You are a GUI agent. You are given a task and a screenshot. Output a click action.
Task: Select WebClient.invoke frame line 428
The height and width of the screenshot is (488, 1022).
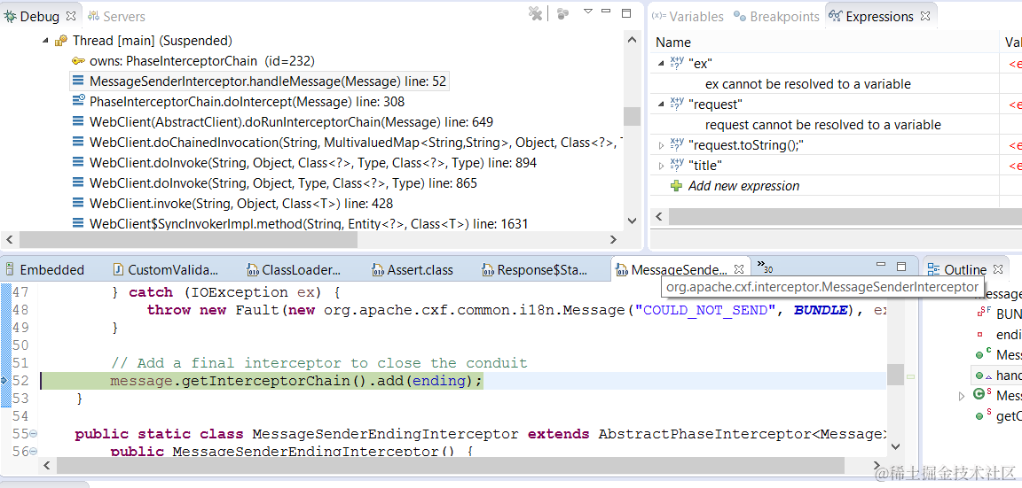point(241,204)
